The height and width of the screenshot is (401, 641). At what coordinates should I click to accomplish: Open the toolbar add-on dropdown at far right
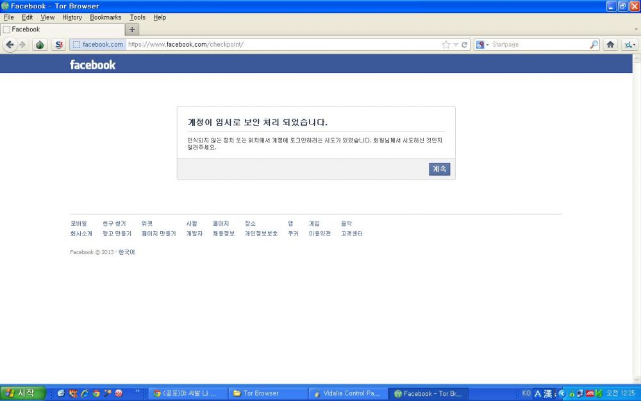630,45
